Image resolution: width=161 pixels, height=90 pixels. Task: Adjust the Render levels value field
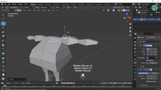pyautogui.click(x=152, y=78)
